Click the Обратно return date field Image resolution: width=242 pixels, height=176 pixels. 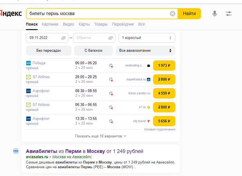click(94, 38)
